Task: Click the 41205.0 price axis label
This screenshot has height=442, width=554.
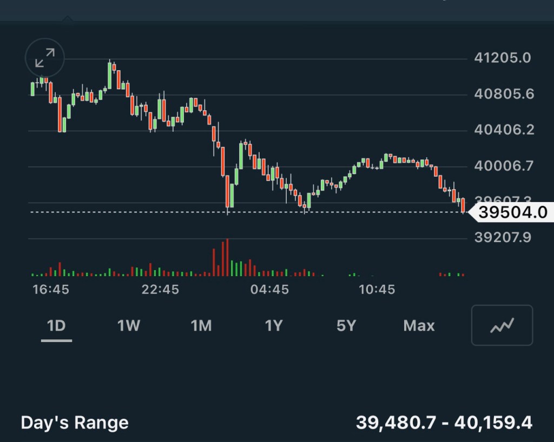Action: (x=503, y=58)
